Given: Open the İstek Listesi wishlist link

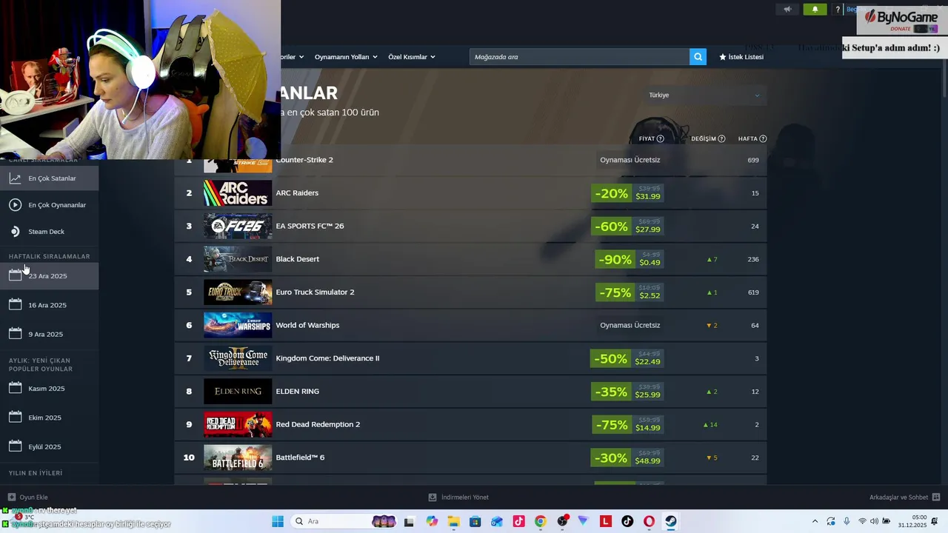Looking at the screenshot, I should point(741,57).
